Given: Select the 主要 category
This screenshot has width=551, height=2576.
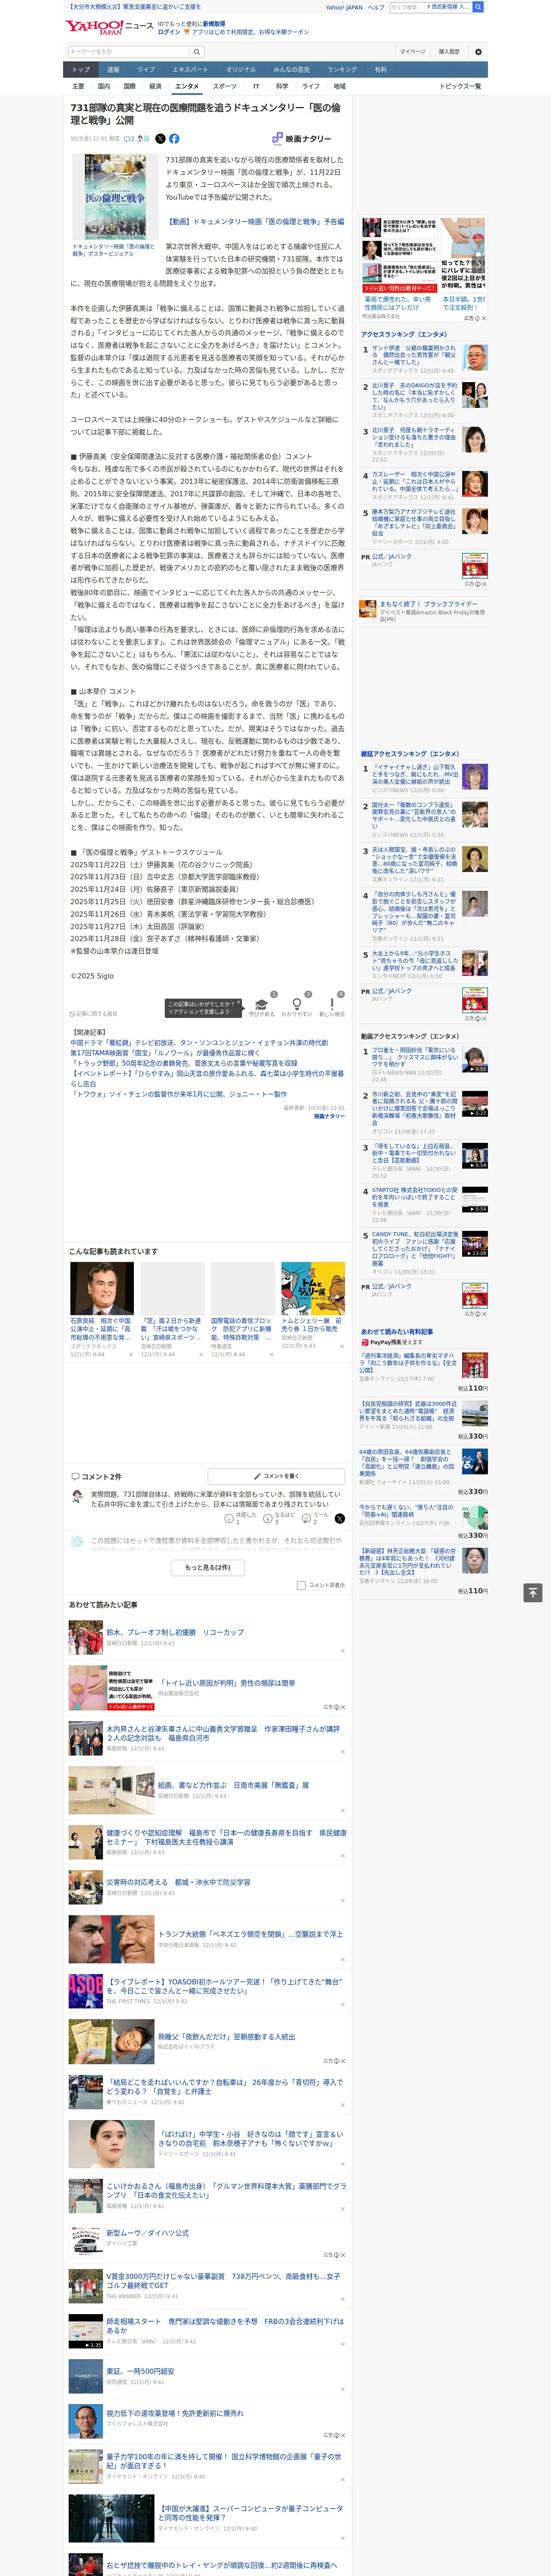Looking at the screenshot, I should (x=78, y=86).
